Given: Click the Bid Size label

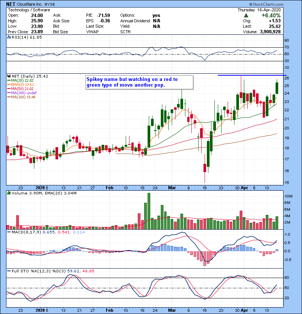Looking at the screenshot, I should click(x=61, y=32).
